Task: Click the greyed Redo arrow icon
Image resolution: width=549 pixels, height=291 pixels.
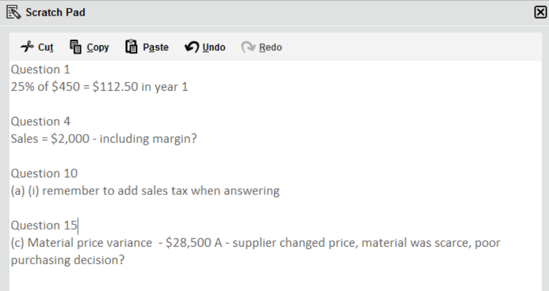Action: (x=248, y=46)
